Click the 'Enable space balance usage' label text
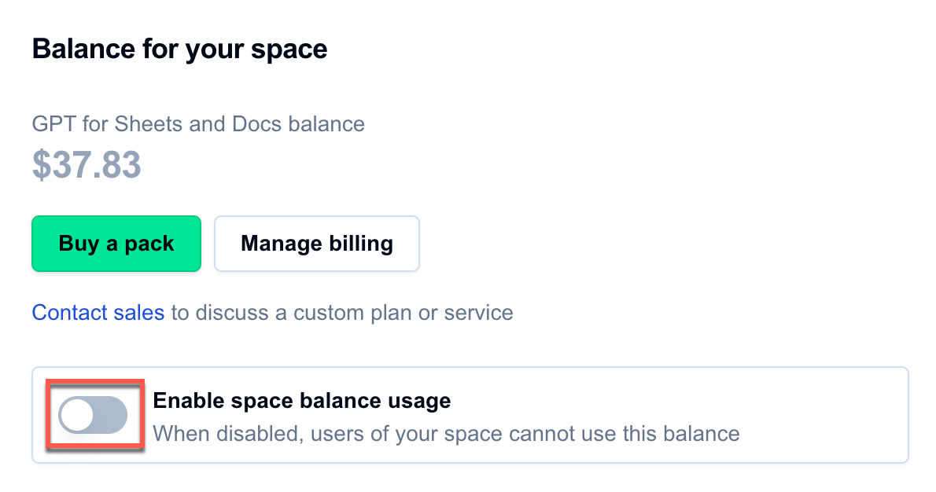The width and height of the screenshot is (936, 492). click(302, 401)
